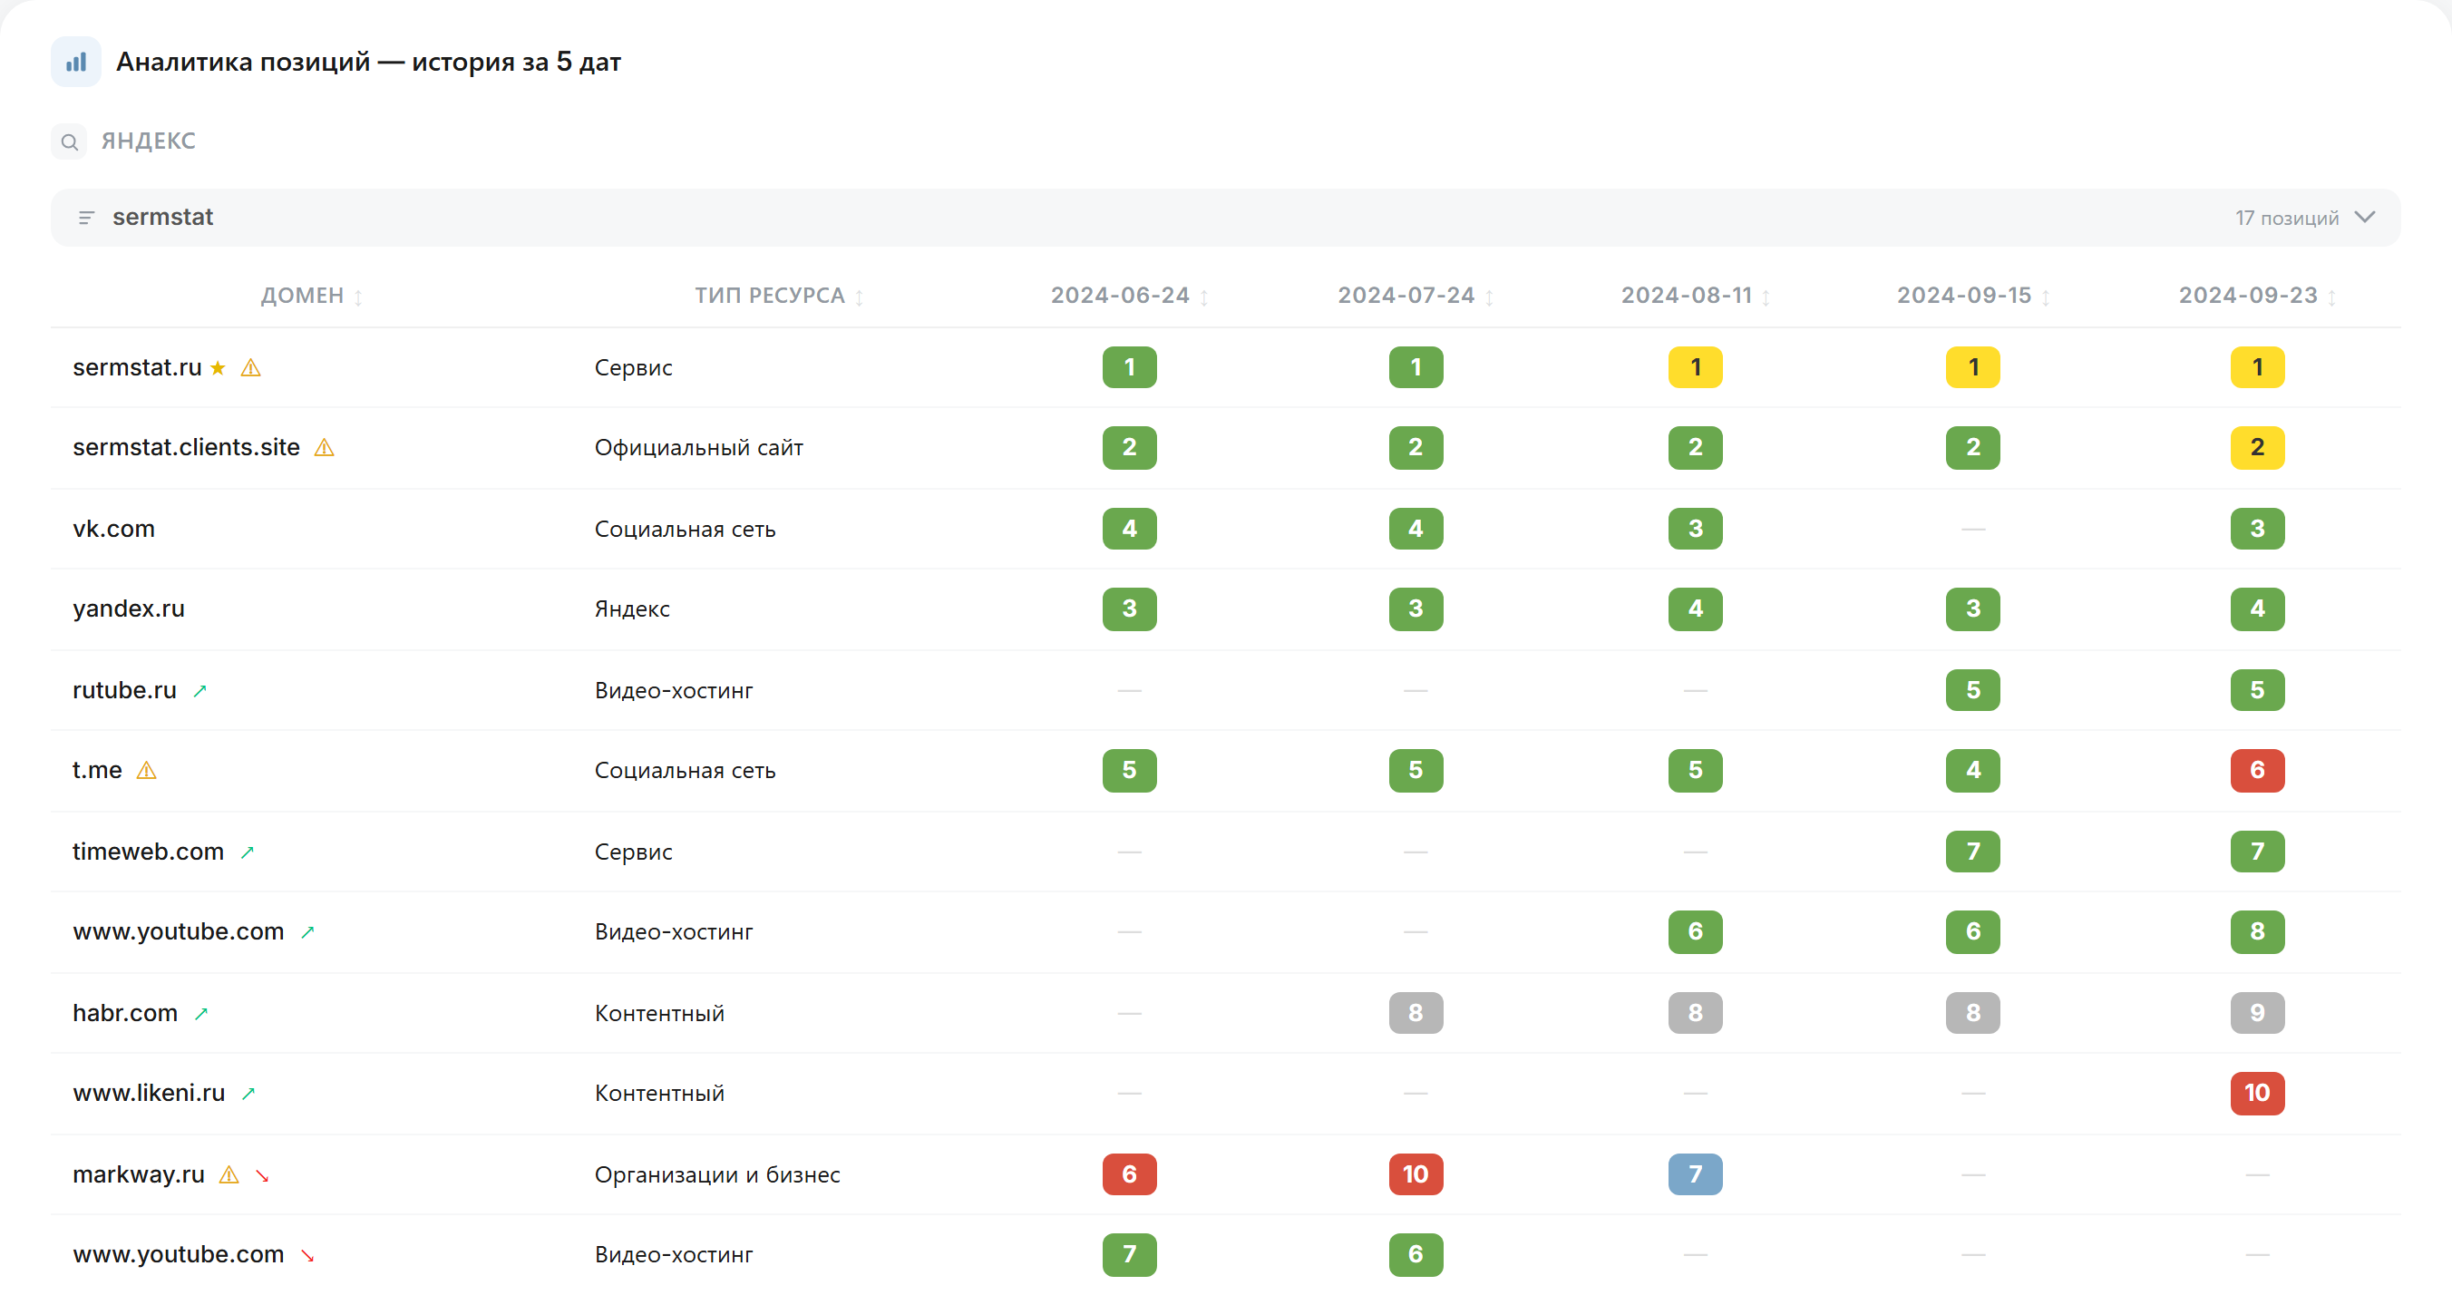Click the sort arrows next to 2024-09-23
The height and width of the screenshot is (1295, 2452).
tap(2332, 297)
